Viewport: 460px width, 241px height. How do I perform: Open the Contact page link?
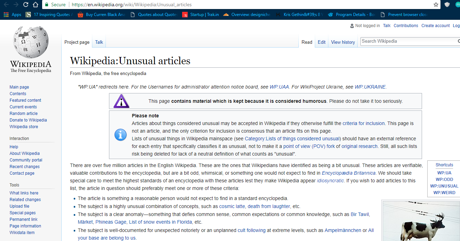pyautogui.click(x=22, y=173)
